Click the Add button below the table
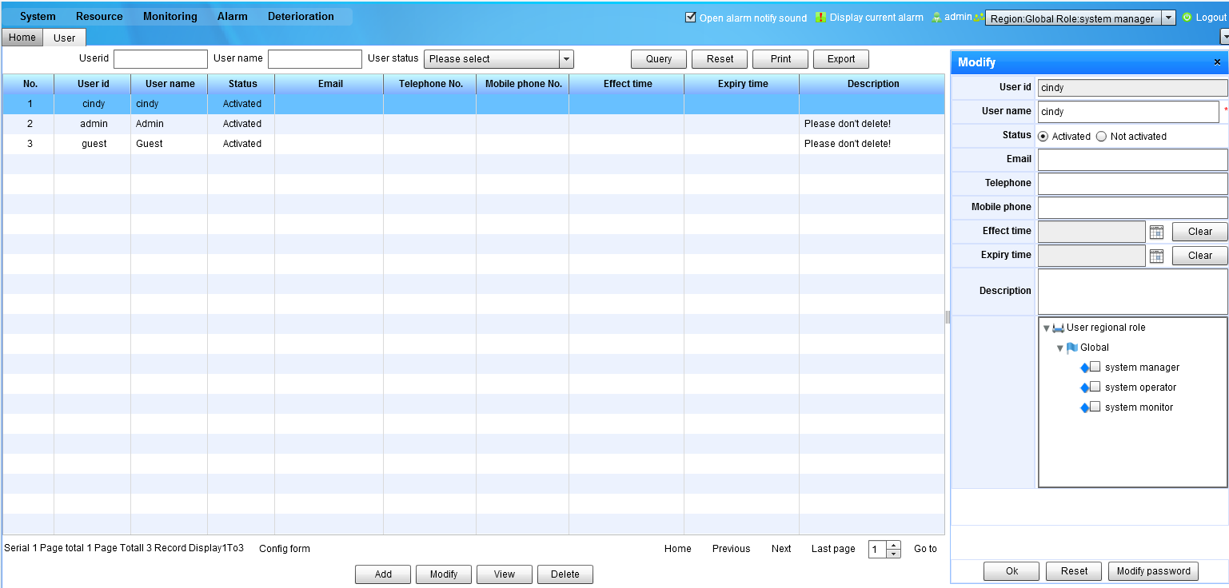 [x=383, y=574]
